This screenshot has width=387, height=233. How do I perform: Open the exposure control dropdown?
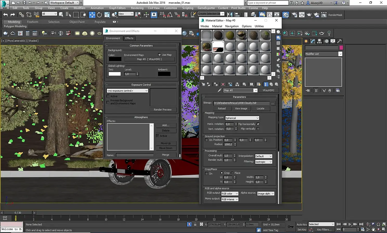[x=127, y=91]
